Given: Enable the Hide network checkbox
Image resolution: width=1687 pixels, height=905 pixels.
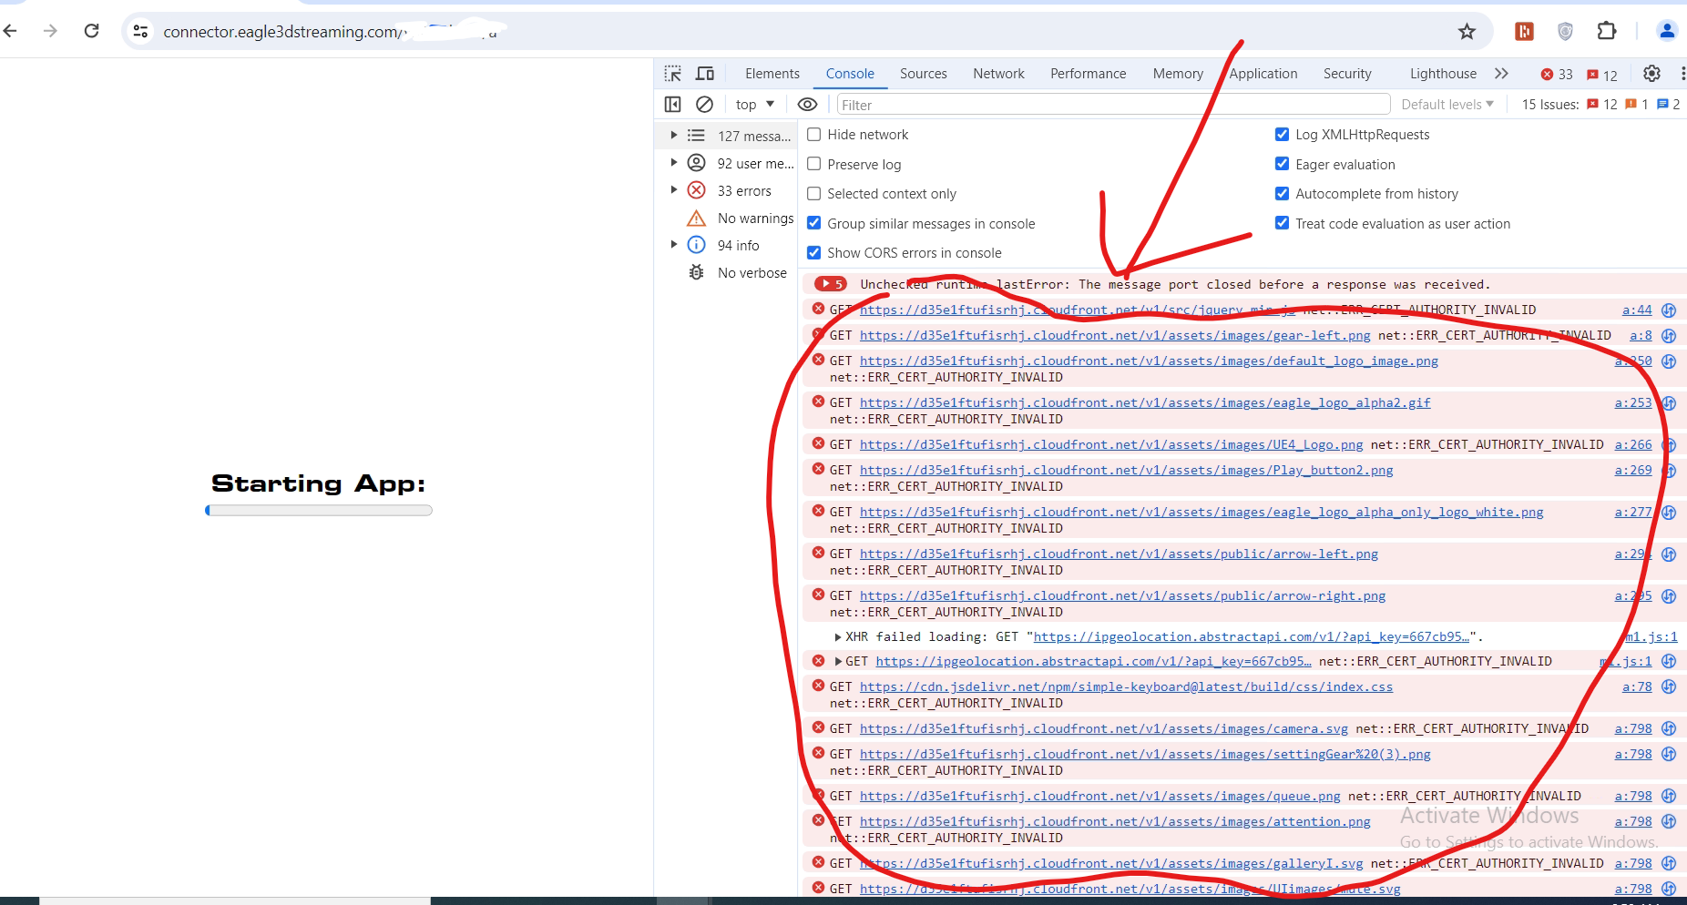Looking at the screenshot, I should pos(814,135).
